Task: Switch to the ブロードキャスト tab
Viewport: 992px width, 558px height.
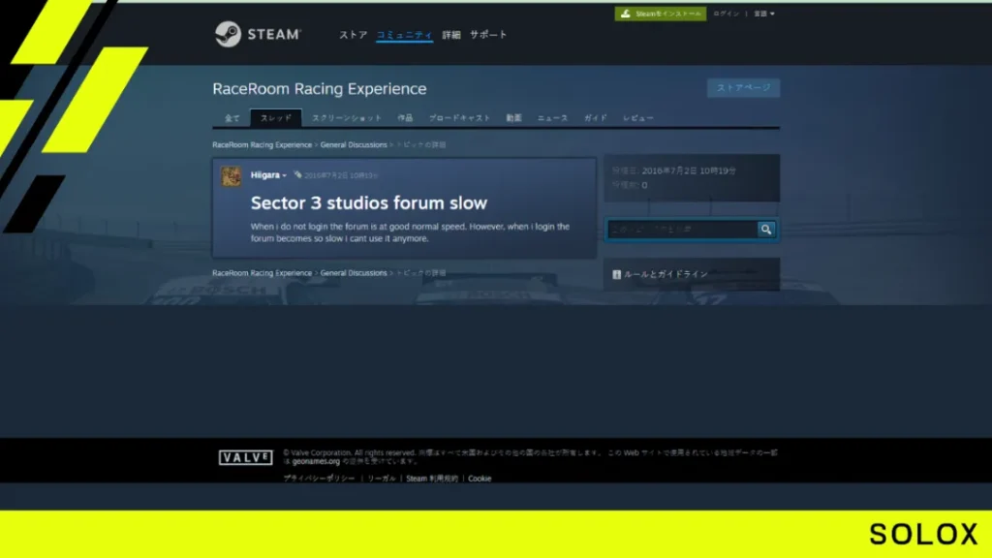Action: tap(460, 118)
